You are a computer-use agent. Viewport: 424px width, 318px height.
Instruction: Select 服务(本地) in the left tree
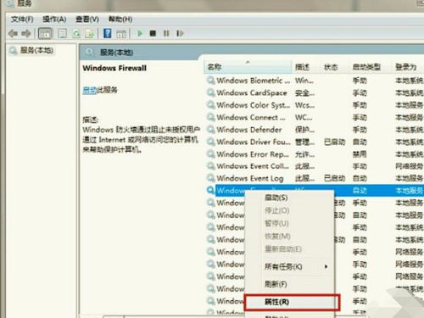point(36,51)
